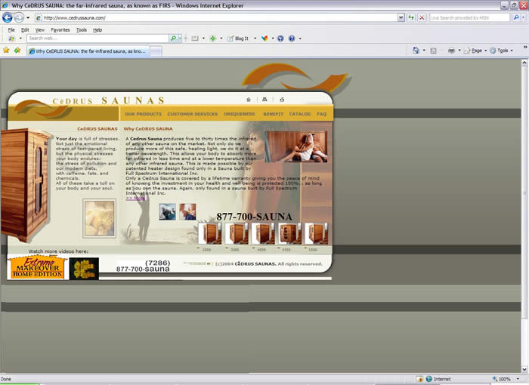Open the CATALOG nav link

tap(300, 114)
